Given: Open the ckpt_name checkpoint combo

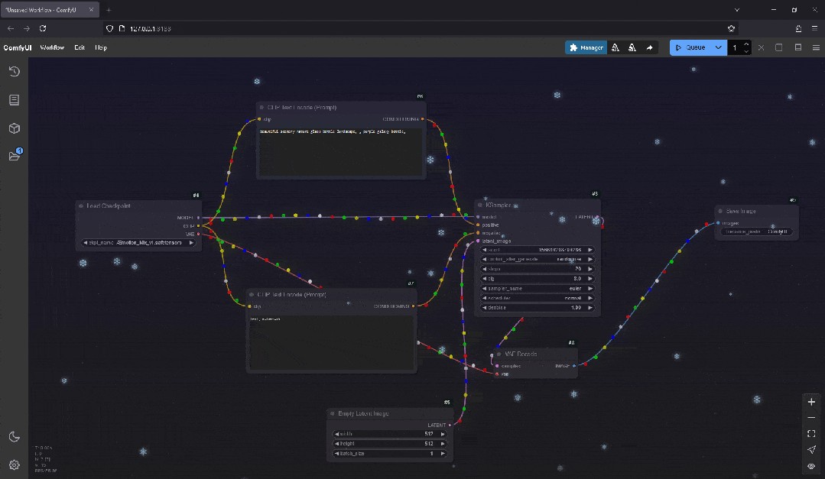Looking at the screenshot, I should click(138, 242).
